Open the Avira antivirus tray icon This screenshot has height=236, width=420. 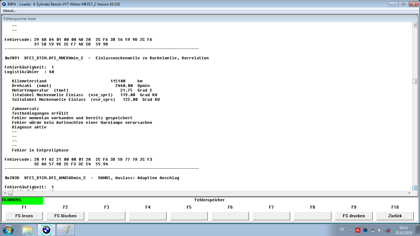pos(358,230)
